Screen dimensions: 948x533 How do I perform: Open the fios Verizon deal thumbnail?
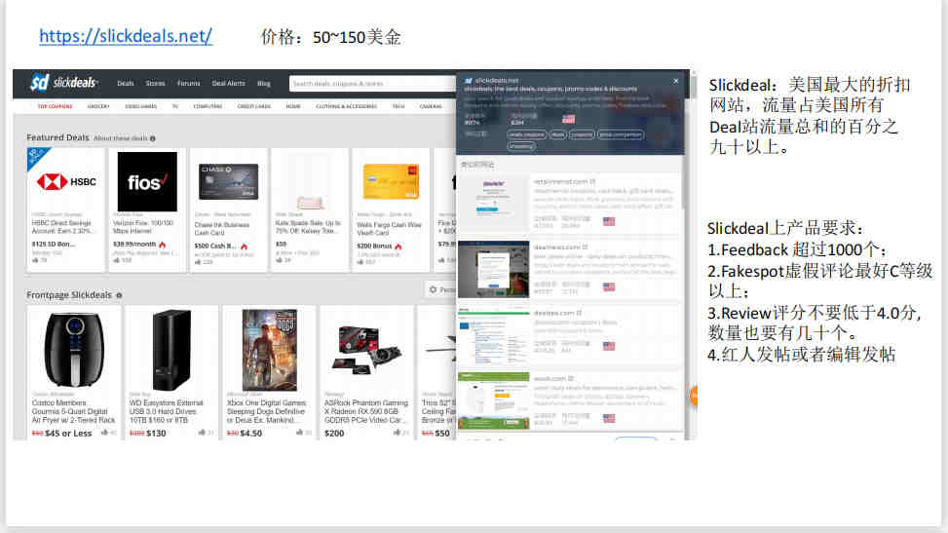[x=147, y=181]
